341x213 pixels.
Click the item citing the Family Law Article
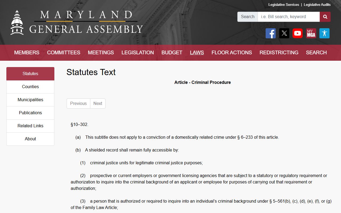201,204
